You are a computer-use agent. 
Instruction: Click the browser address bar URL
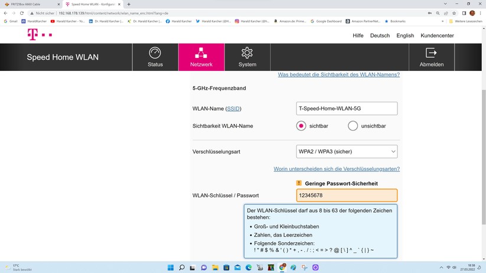click(x=113, y=13)
